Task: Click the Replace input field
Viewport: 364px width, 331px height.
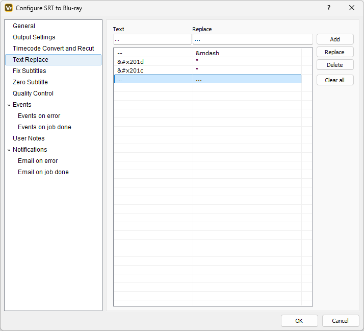Action: coord(252,39)
